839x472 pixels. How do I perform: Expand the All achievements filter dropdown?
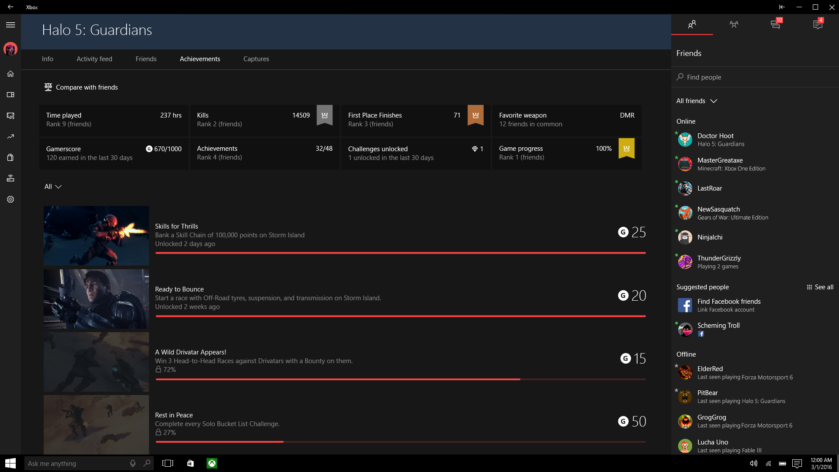(x=53, y=187)
